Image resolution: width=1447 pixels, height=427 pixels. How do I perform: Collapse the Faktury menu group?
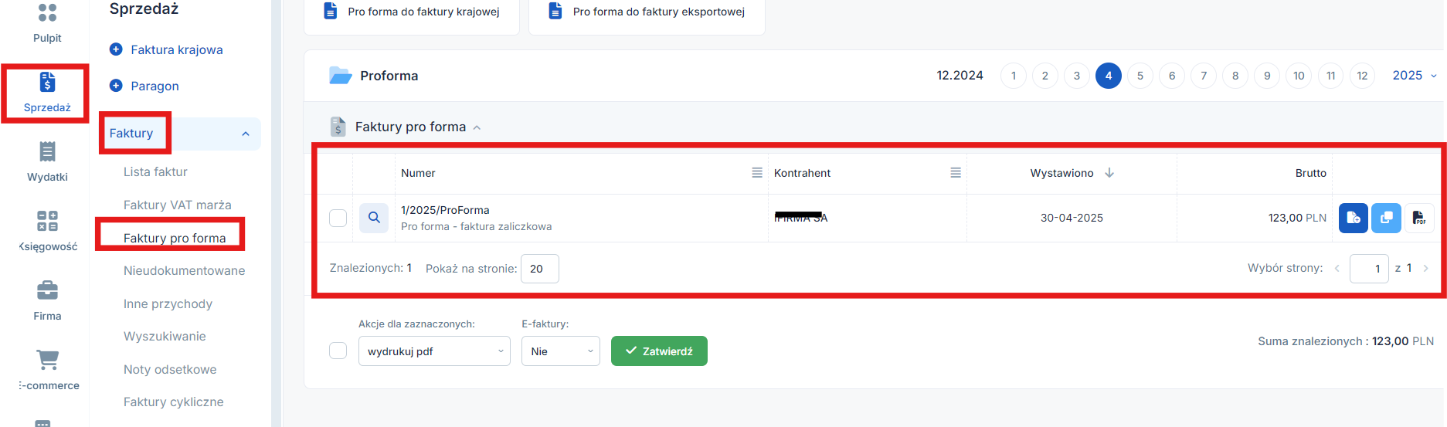(246, 134)
